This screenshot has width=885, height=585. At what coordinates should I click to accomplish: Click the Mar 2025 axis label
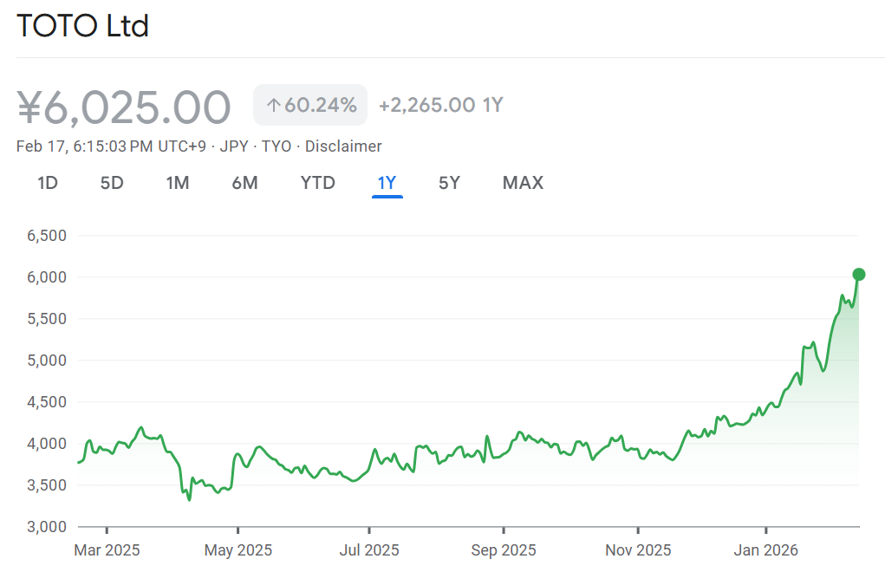coord(107,550)
